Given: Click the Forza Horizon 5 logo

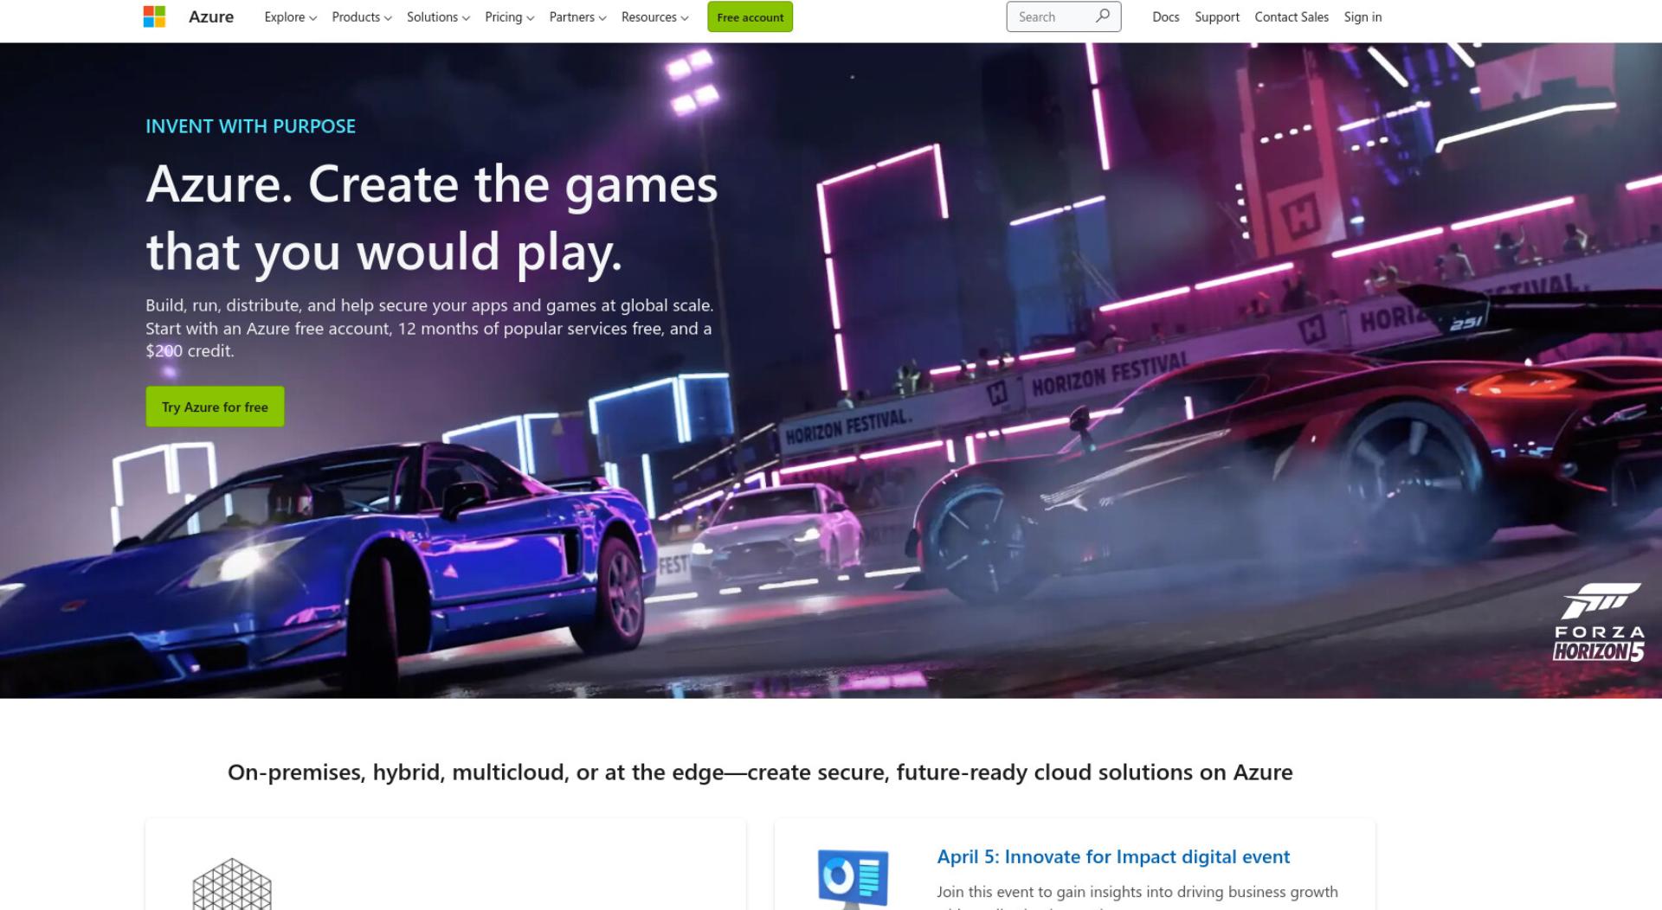Looking at the screenshot, I should [x=1599, y=623].
